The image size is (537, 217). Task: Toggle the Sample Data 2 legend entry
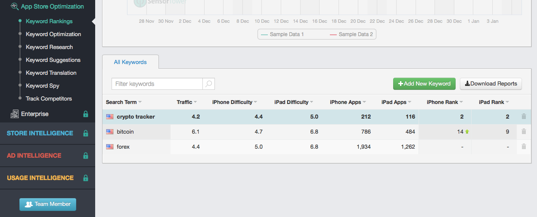click(x=351, y=34)
